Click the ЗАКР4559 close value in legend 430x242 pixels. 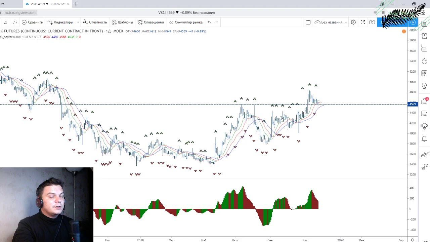[x=179, y=31]
